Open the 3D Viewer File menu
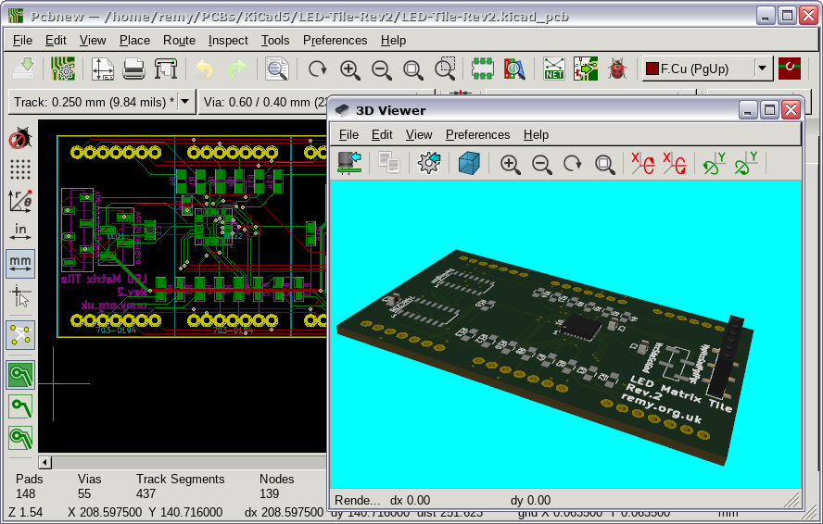Image resolution: width=823 pixels, height=524 pixels. point(348,135)
